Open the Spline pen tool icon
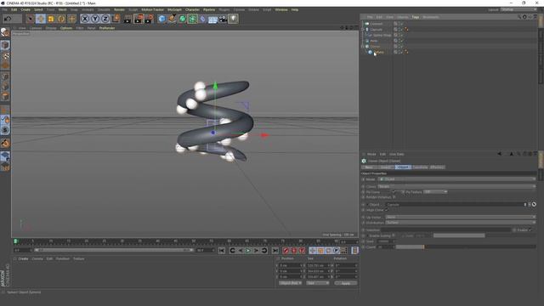The width and height of the screenshot is (544, 306). pyautogui.click(x=172, y=19)
